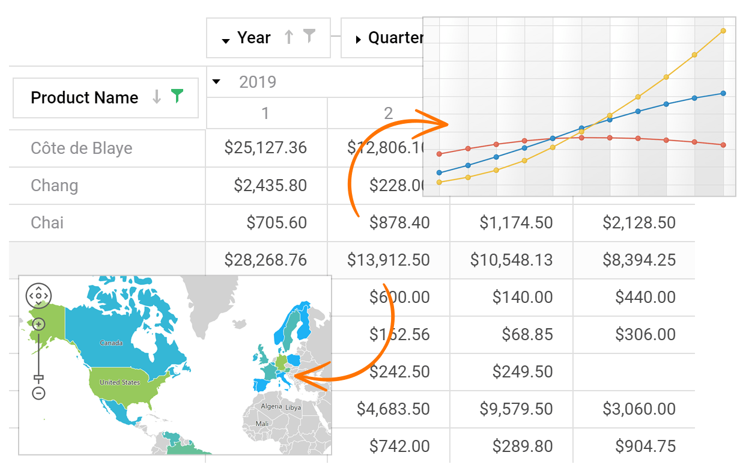
Task: Collapse the 2019 year group
Action: tap(217, 82)
